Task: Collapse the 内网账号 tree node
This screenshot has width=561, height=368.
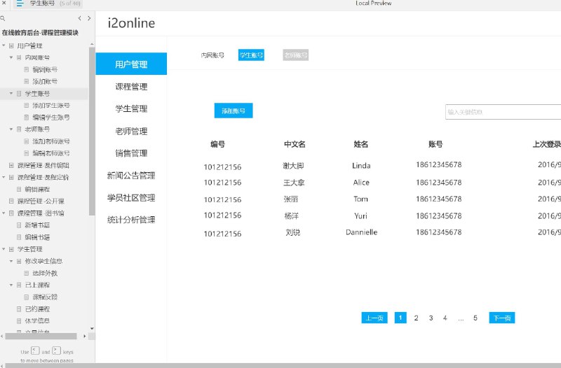Action: [11, 57]
